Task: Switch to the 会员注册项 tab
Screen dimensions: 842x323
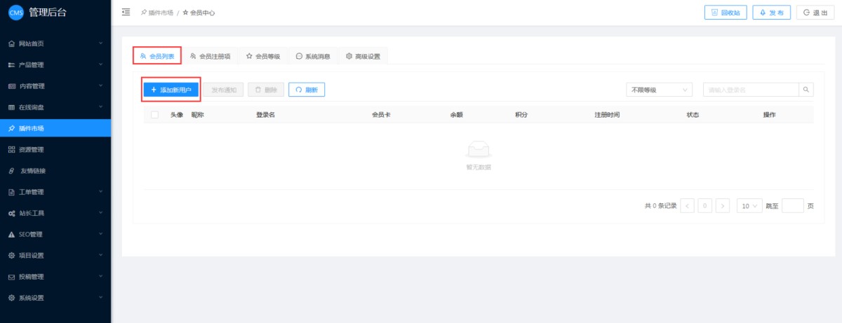Action: click(210, 56)
